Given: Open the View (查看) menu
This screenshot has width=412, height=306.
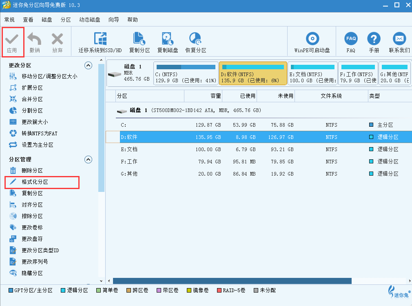Looking at the screenshot, I should coord(28,20).
